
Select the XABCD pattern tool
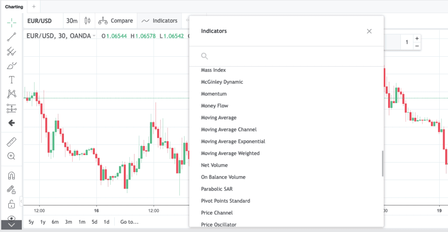point(11,94)
